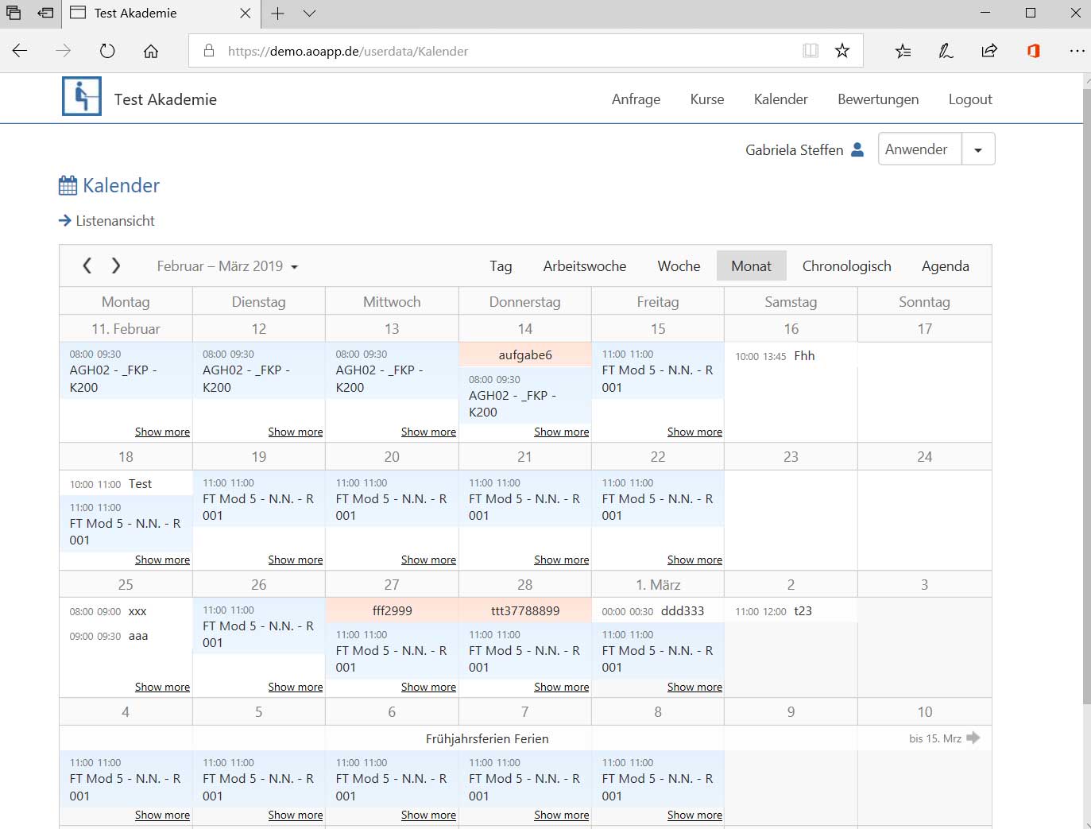This screenshot has width=1091, height=829.
Task: Open a new browser tab
Action: pos(277,14)
